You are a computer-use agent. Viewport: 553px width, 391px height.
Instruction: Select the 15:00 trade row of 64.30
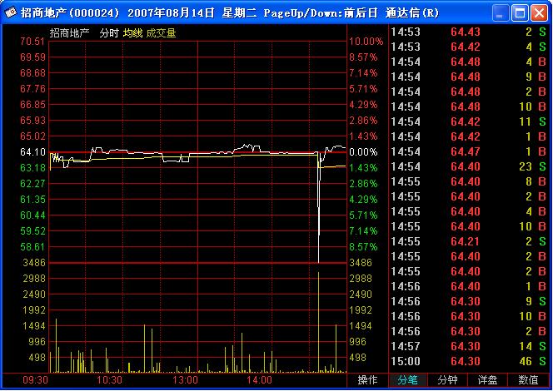point(469,361)
